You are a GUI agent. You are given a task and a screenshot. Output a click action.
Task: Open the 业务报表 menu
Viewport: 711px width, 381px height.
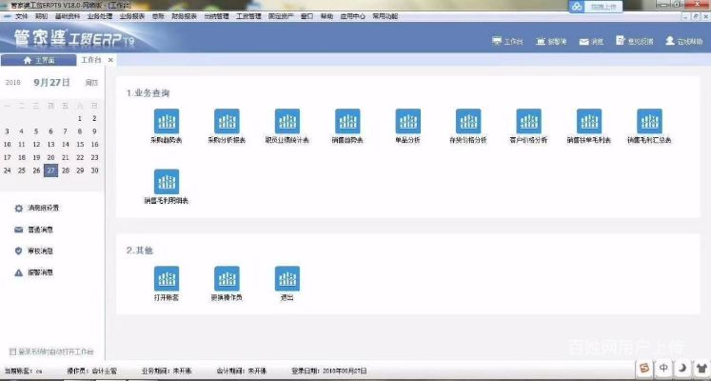[x=132, y=16]
